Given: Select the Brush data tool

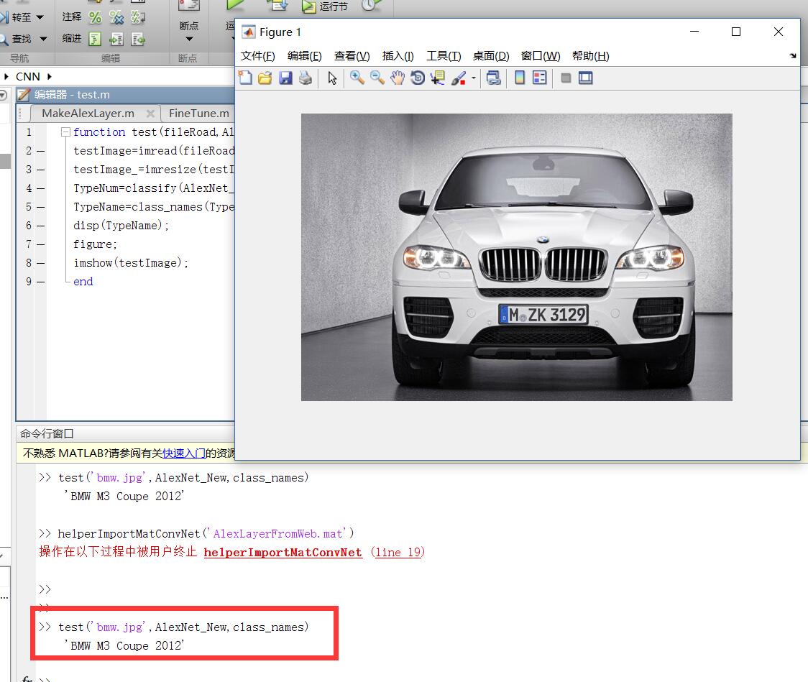Looking at the screenshot, I should click(x=459, y=78).
